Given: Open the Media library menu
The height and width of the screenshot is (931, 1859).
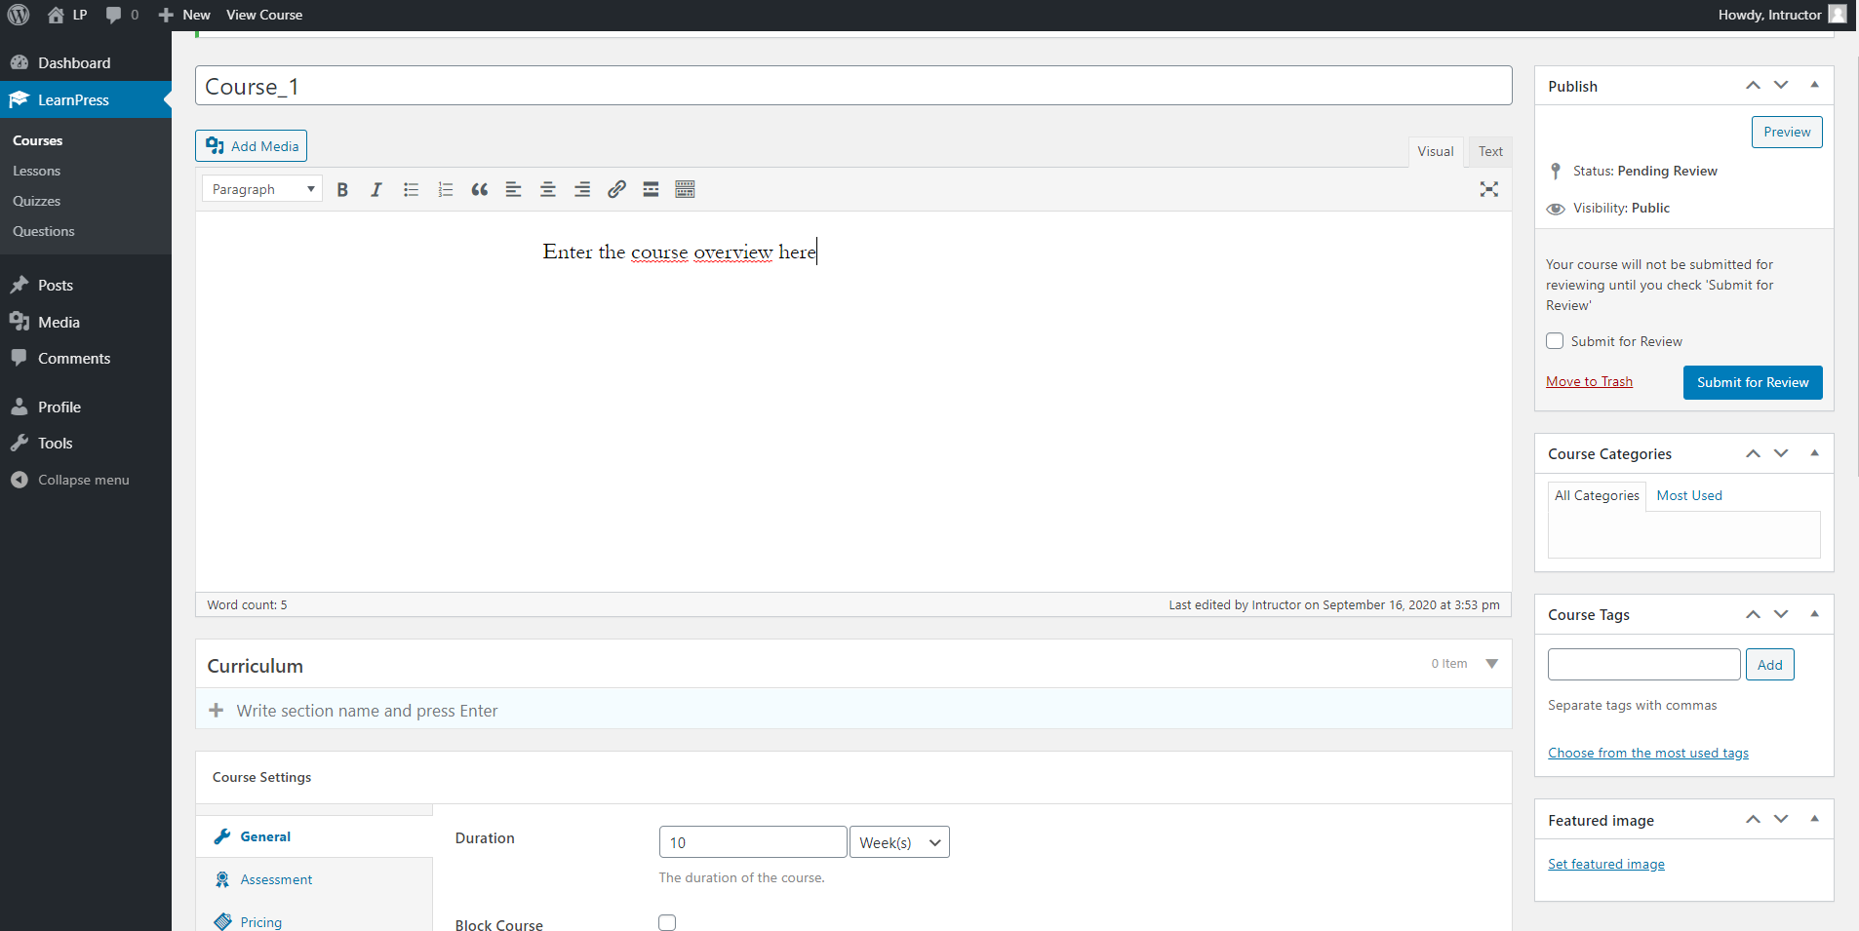Looking at the screenshot, I should click(86, 322).
